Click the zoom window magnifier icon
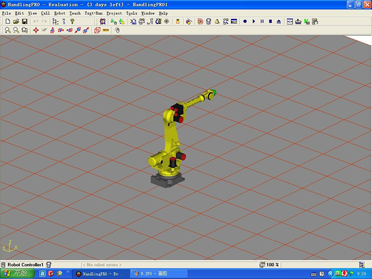The image size is (372, 279). [24, 30]
